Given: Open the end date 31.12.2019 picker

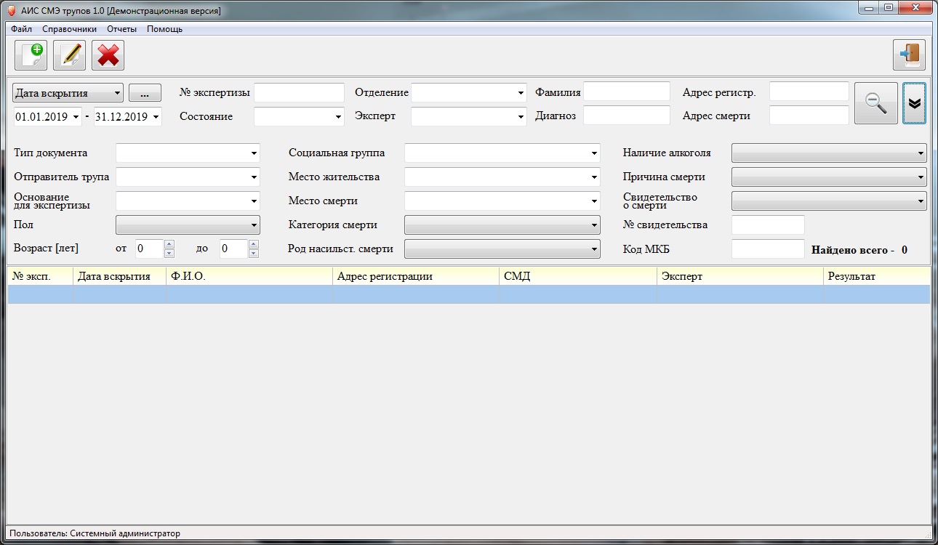Looking at the screenshot, I should tap(156, 116).
